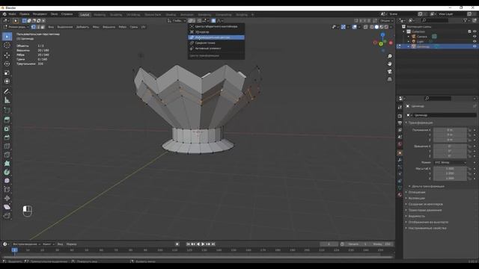Screen dimensions: 479x269
Task: Toggle X-ray mode in viewport header
Action: [366, 27]
